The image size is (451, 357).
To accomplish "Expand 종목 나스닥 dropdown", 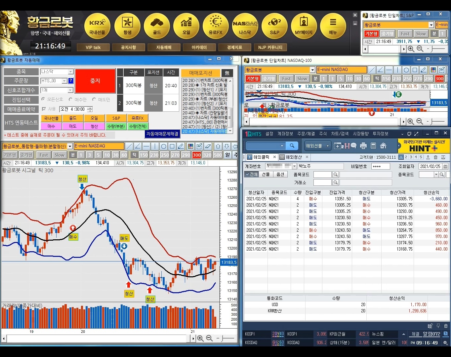I will [70, 72].
